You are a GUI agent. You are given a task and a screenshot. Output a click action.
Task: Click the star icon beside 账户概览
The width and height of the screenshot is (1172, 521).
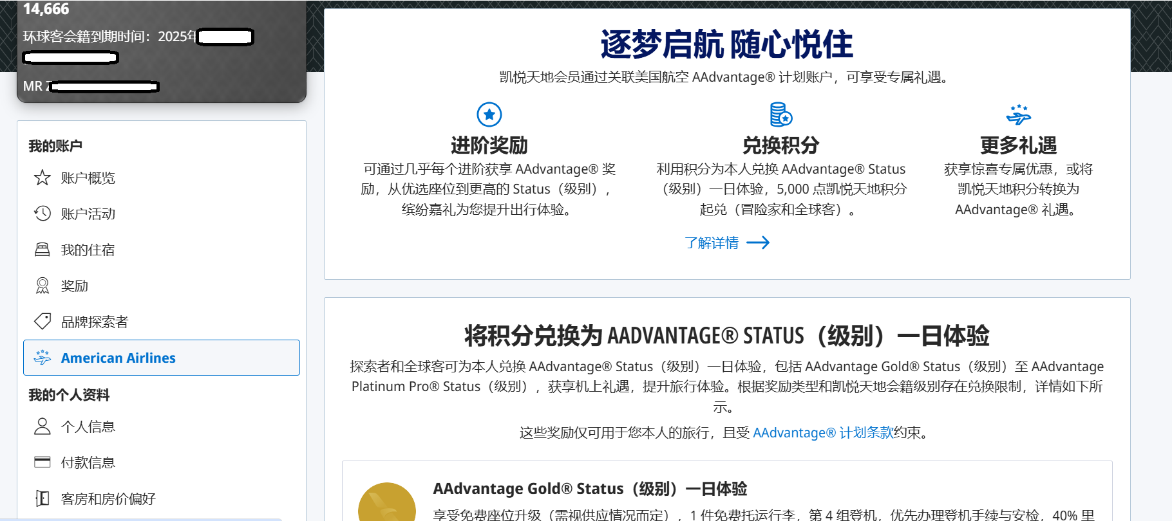click(x=43, y=178)
